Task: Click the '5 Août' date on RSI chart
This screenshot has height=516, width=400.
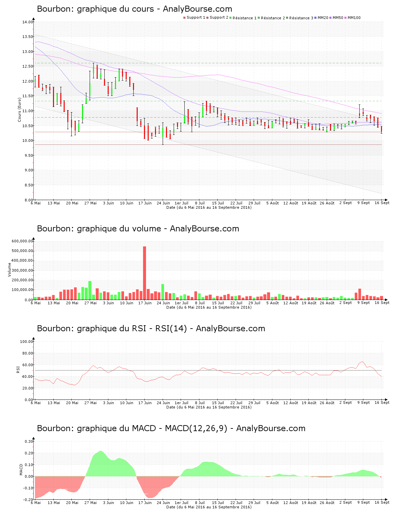Action: [x=272, y=403]
